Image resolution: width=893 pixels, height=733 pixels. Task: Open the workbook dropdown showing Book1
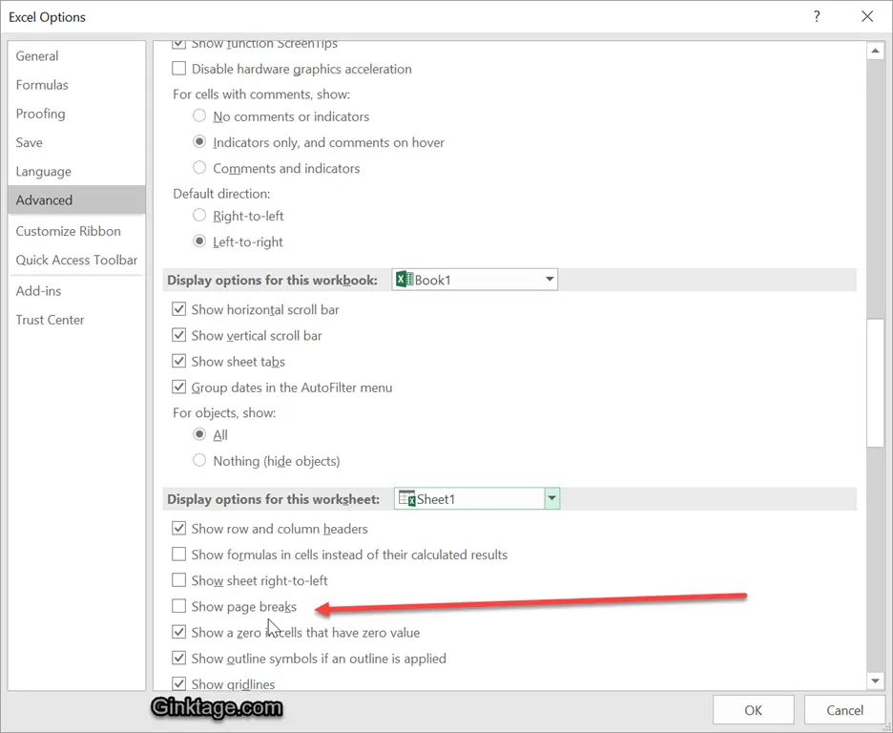point(549,280)
